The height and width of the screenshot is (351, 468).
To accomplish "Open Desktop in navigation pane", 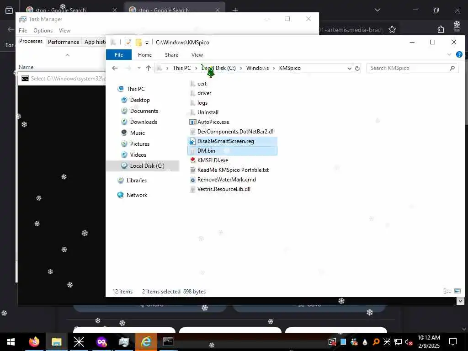I will pyautogui.click(x=140, y=100).
